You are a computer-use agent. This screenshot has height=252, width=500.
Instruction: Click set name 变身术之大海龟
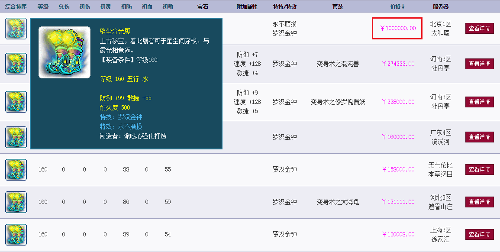tap(338, 202)
